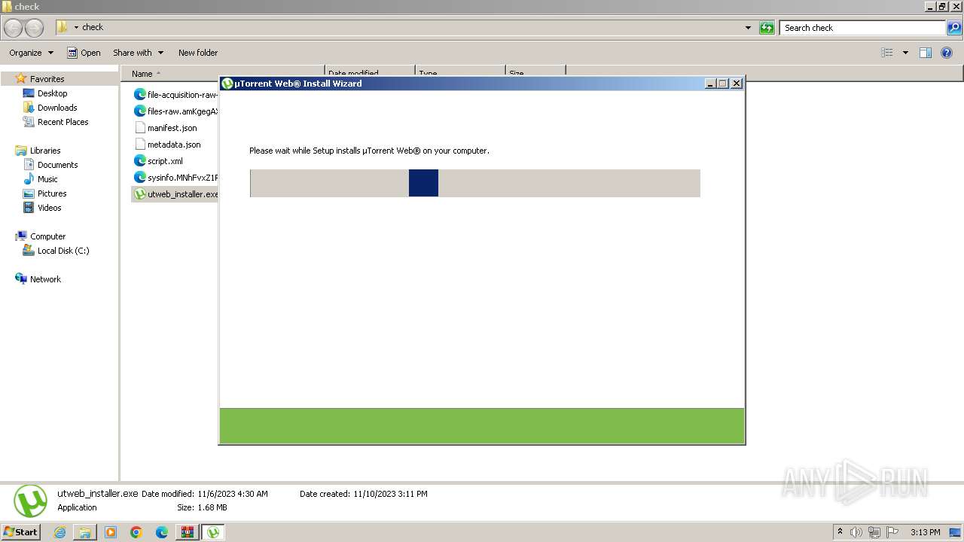Switch to µTorrent installer taskbar button

point(213,532)
